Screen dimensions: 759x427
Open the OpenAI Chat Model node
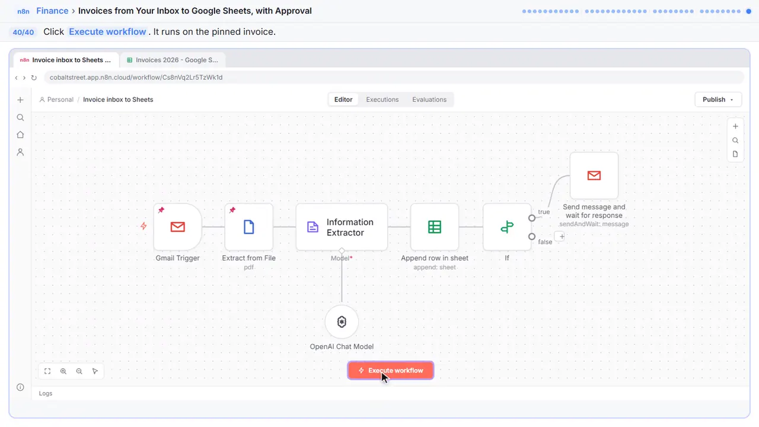coord(342,322)
